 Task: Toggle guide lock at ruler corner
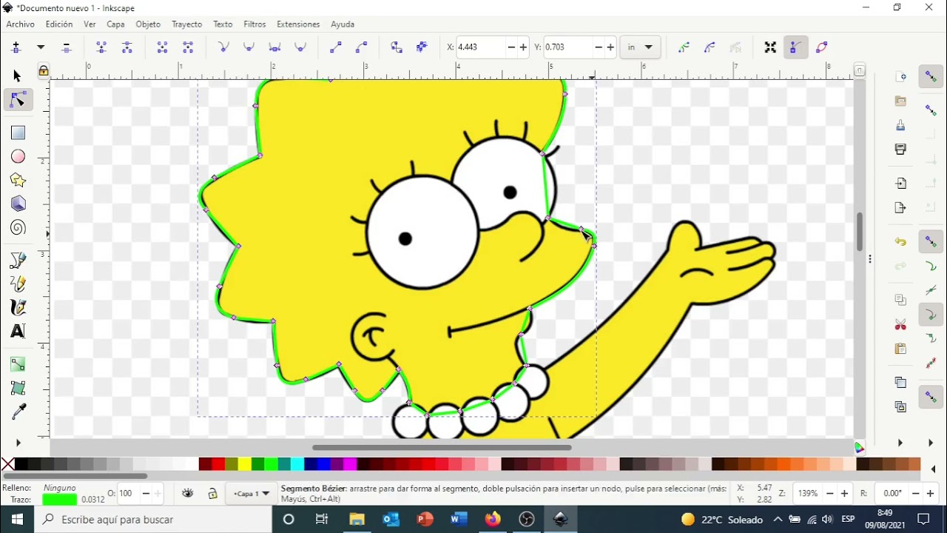pyautogui.click(x=44, y=71)
